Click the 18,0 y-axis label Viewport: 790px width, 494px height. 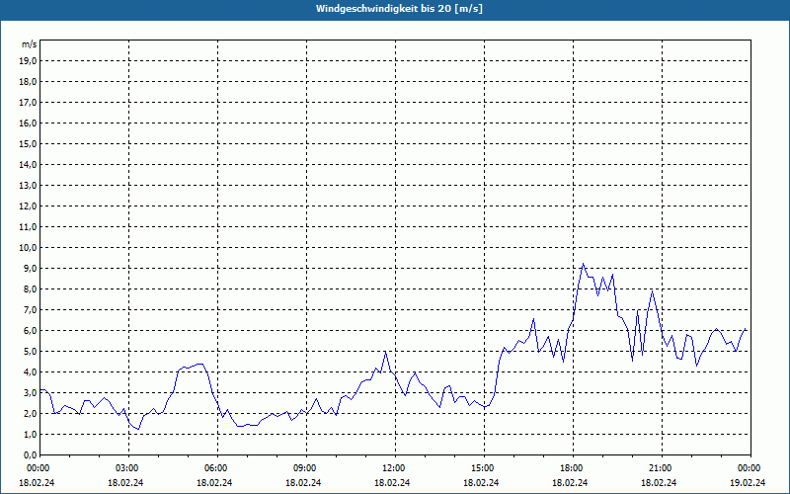click(x=28, y=82)
